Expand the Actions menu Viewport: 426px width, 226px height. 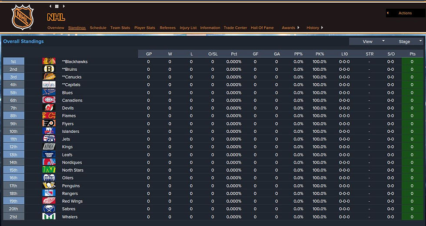(x=404, y=13)
